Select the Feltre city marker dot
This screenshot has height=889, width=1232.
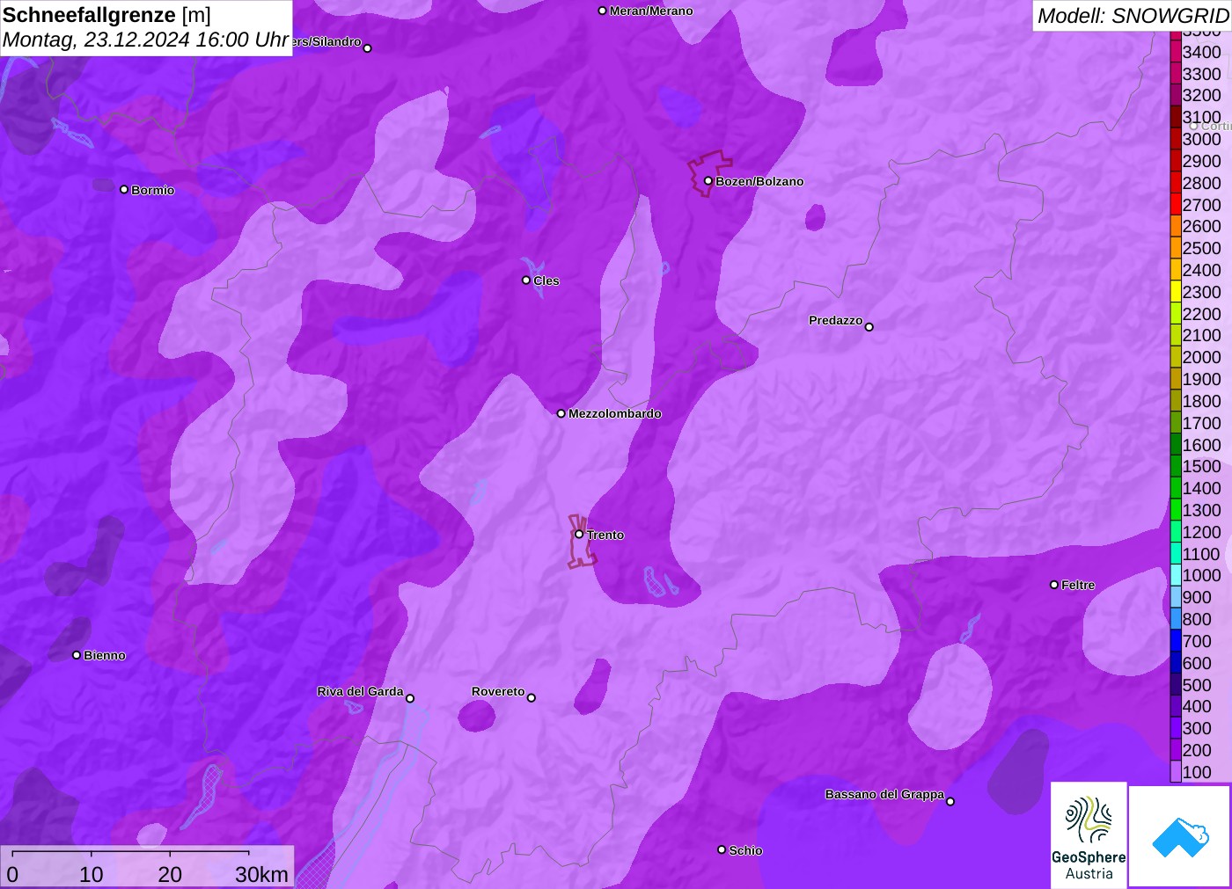[x=1054, y=585]
